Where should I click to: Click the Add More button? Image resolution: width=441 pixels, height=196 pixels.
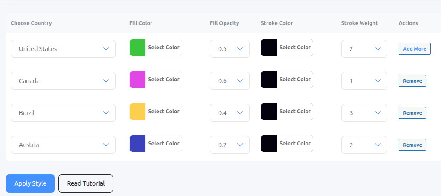[414, 49]
